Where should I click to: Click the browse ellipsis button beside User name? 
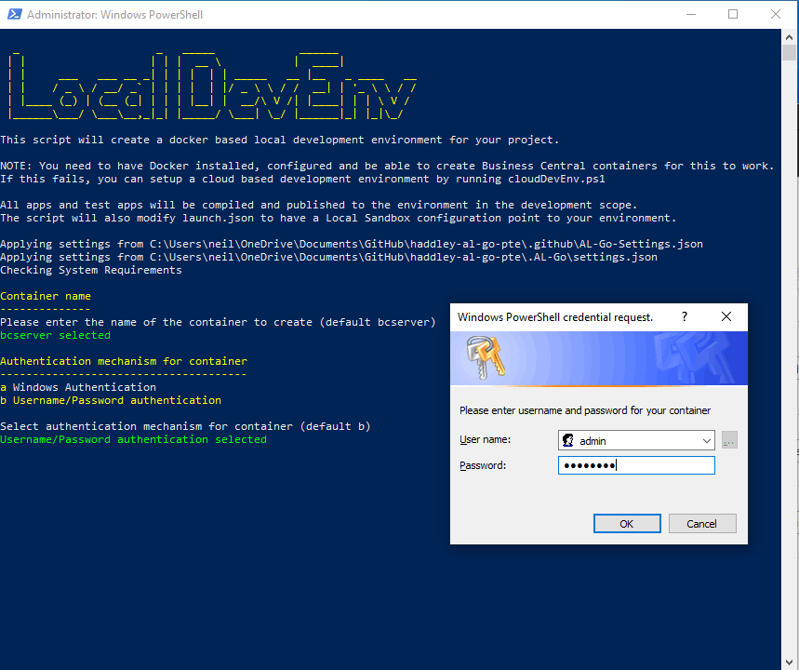tap(729, 440)
